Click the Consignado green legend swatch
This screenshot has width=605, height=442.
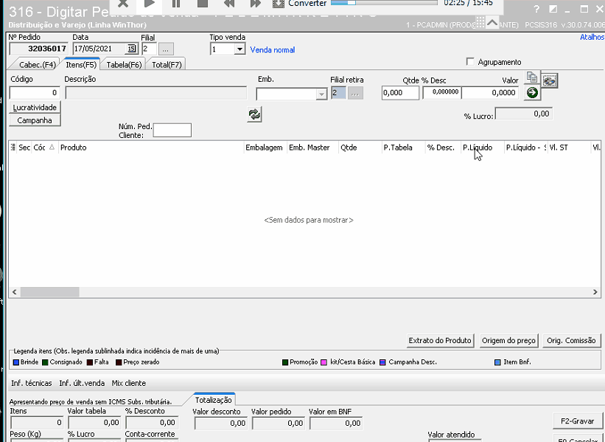[45, 362]
